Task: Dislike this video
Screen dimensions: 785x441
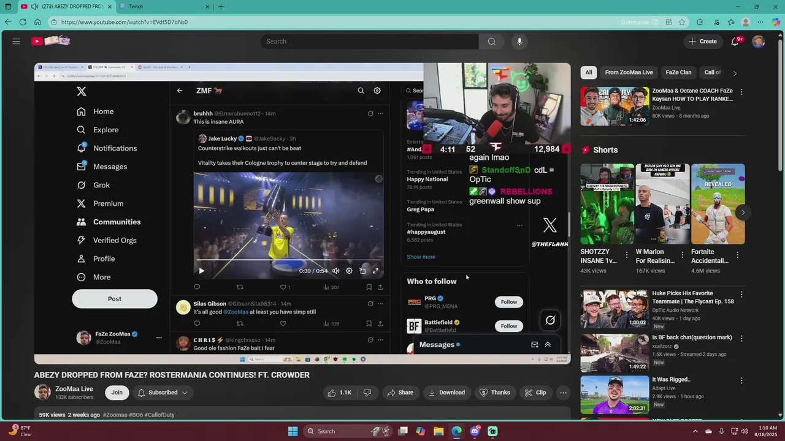Action: tap(367, 393)
